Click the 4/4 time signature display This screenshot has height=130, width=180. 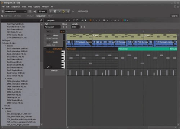pos(84,20)
